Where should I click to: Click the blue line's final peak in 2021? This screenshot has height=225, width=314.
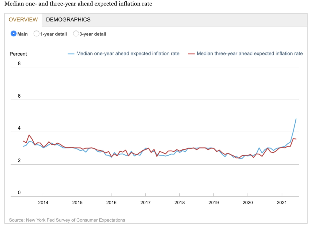point(296,119)
